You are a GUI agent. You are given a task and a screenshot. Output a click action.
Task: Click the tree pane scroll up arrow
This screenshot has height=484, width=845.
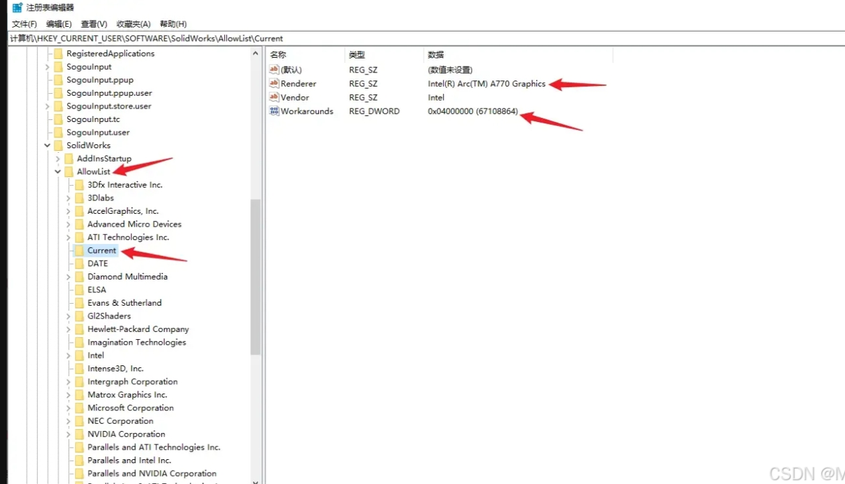click(255, 54)
